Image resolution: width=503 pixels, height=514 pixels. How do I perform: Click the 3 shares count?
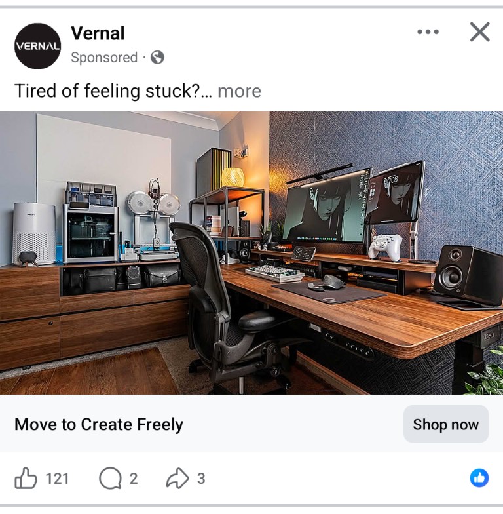201,479
